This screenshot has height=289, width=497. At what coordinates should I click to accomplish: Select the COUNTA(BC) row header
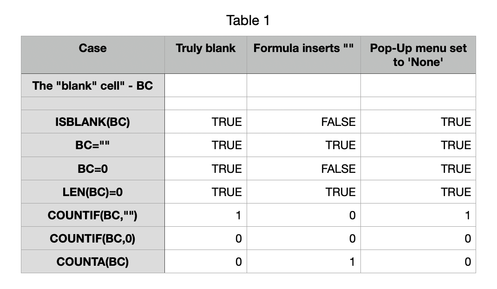(92, 262)
